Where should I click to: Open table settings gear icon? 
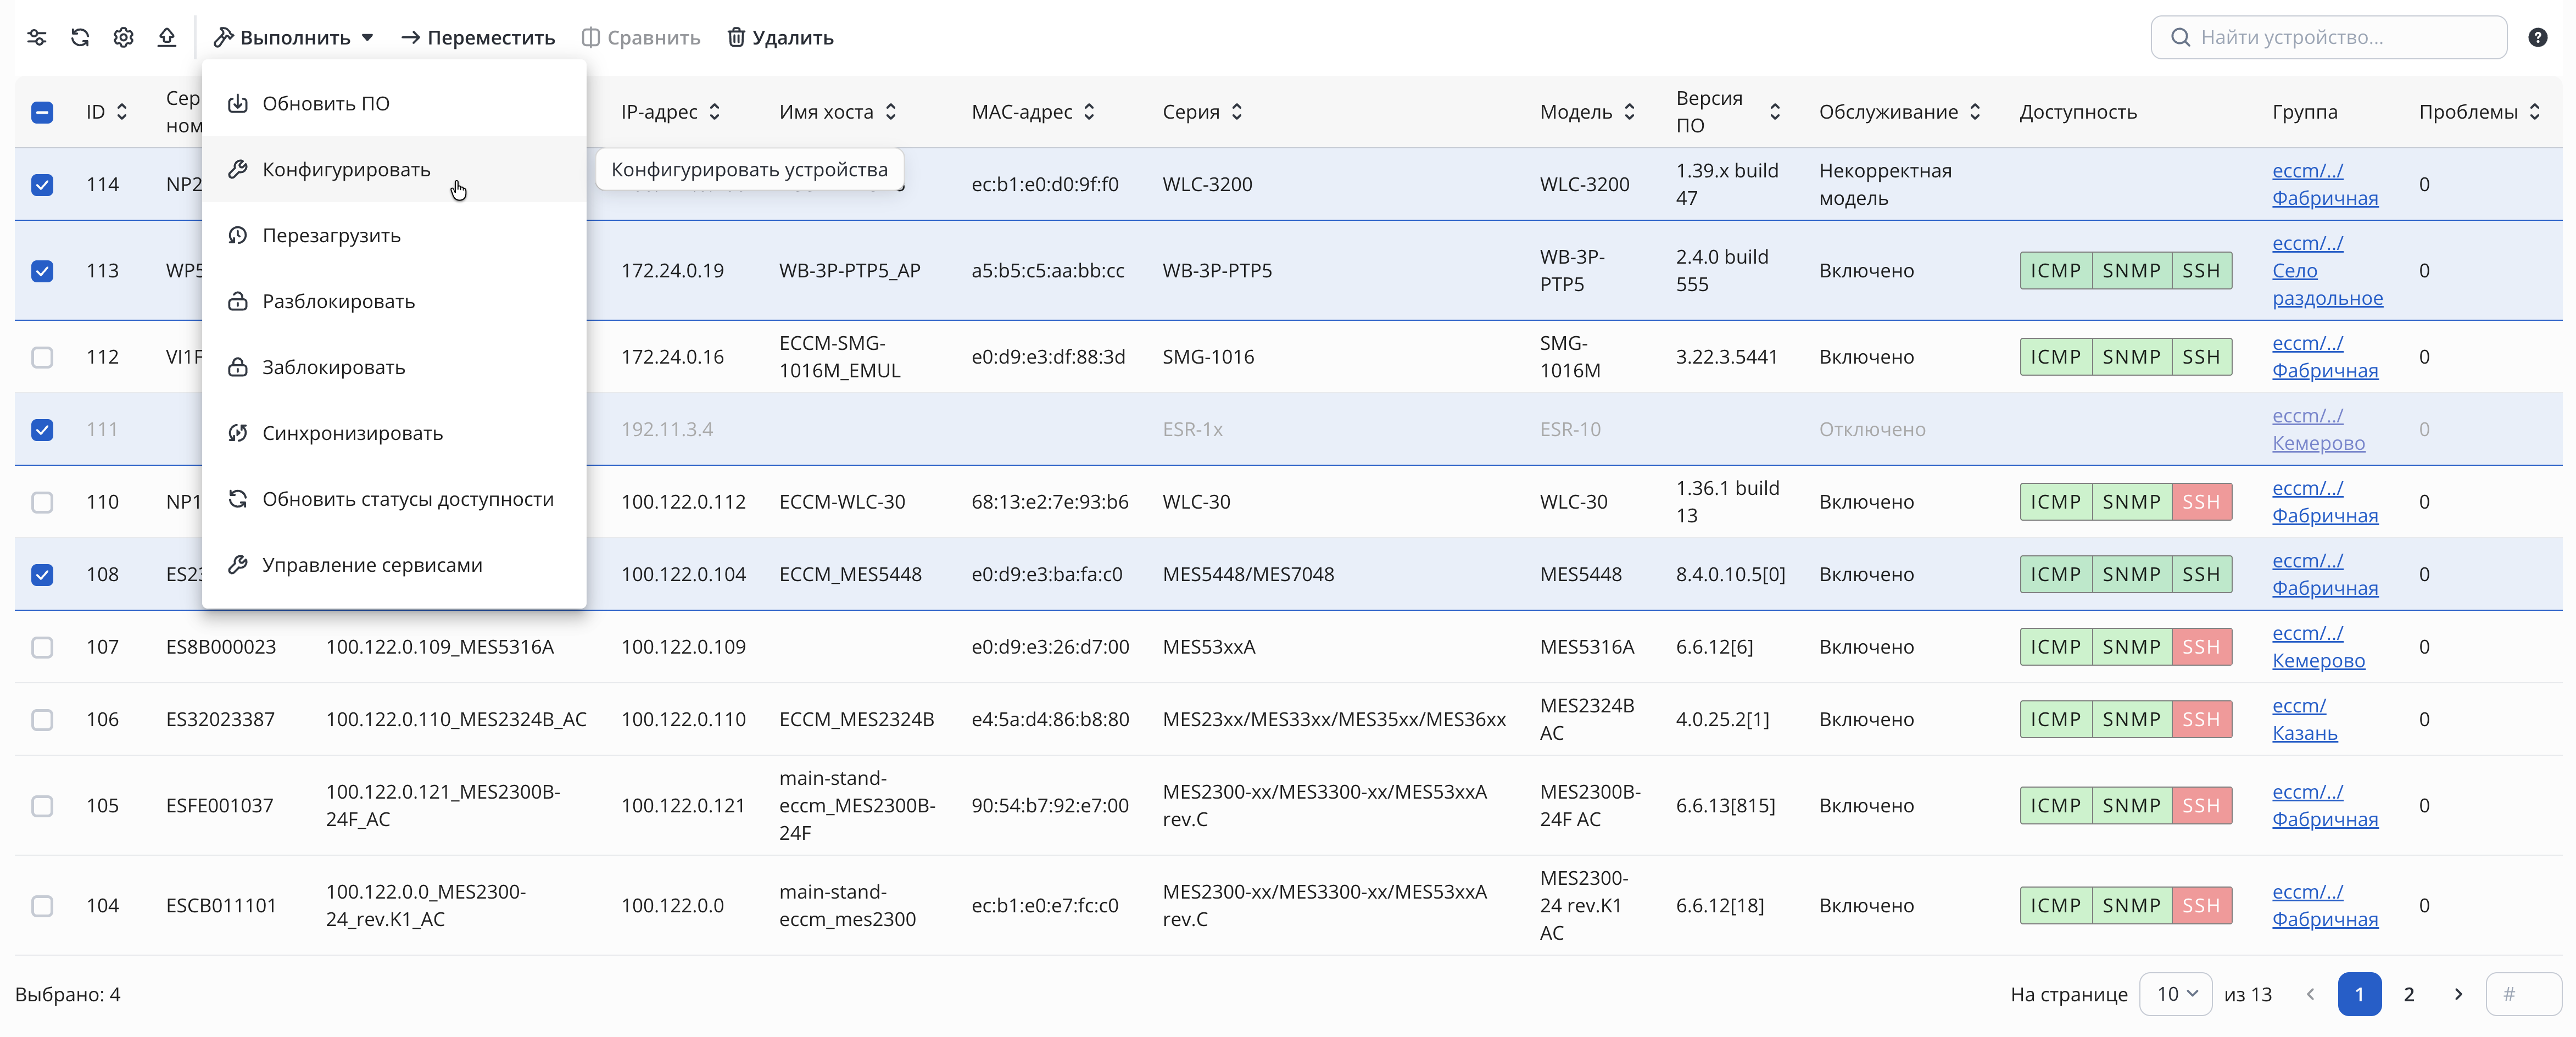(x=123, y=38)
